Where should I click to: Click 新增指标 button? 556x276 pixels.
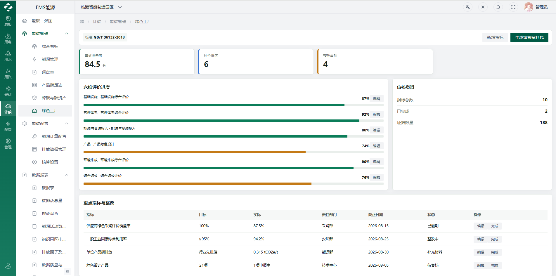tap(495, 37)
